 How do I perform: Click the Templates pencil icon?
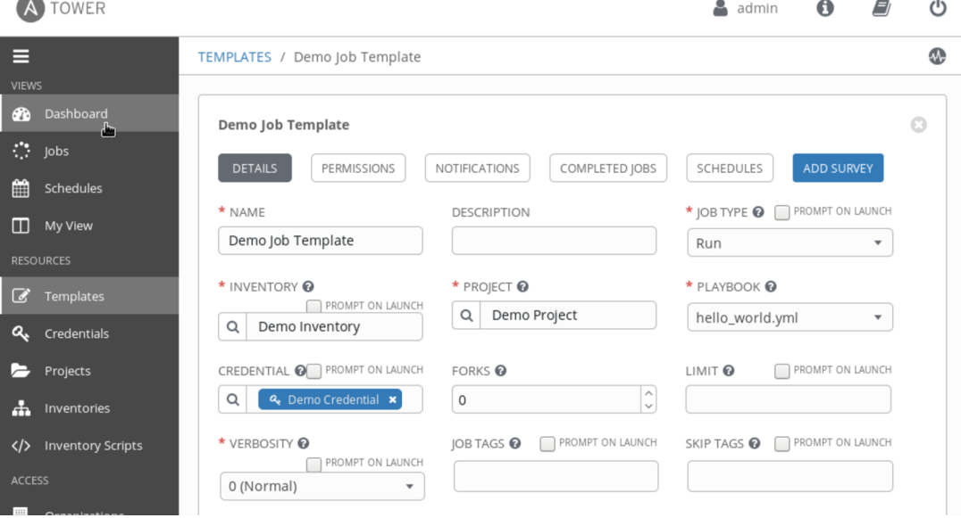click(21, 296)
